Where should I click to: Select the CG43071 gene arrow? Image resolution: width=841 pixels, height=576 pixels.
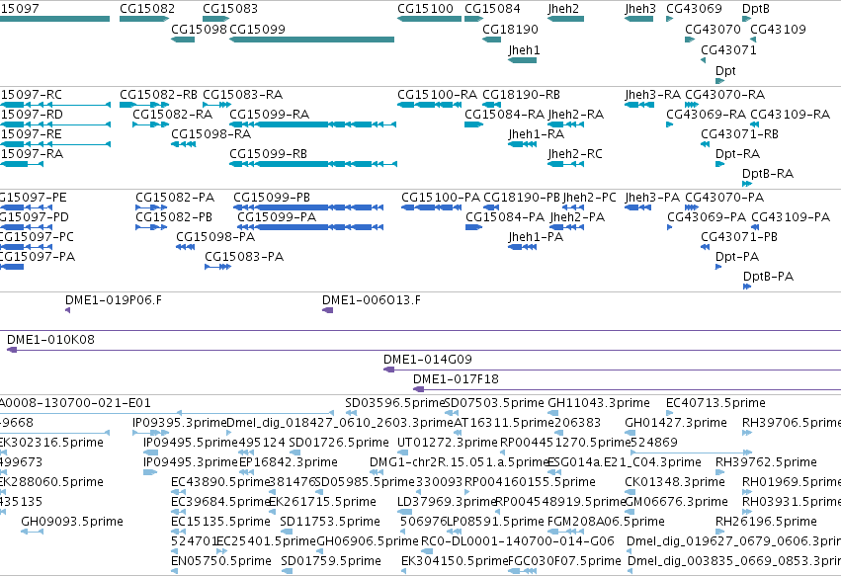click(704, 60)
